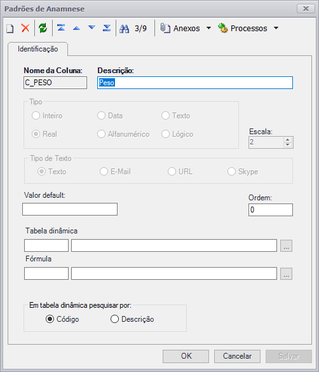Screen dimensions: 319x372
Task: Click the Valor default input field
Action: 70,209
